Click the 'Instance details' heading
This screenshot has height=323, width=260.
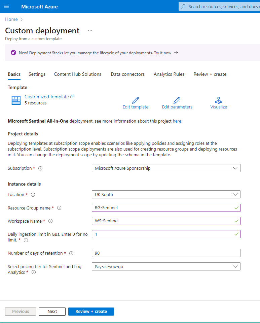[24, 184]
